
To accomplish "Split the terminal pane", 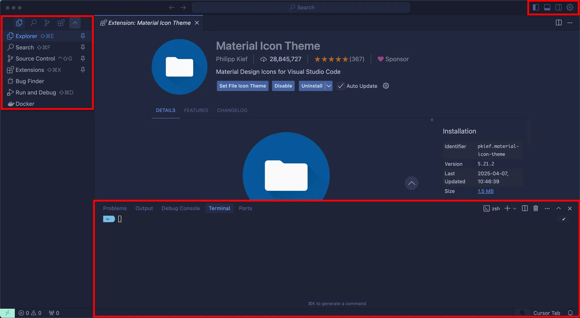I will (524, 208).
